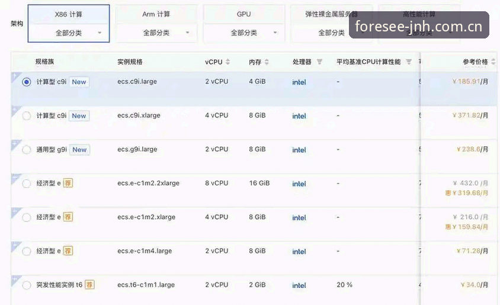Image resolution: width=500 pixels, height=305 pixels.
Task: Select radio for ecs.e-c1m4.large instance
Action: pos(27,251)
